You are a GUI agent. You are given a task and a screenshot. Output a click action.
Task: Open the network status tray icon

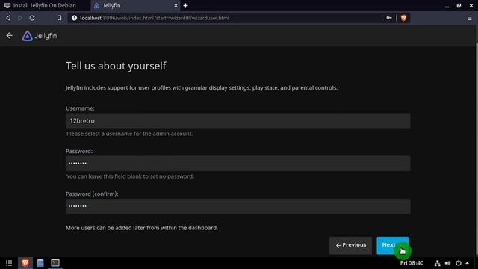click(x=437, y=263)
